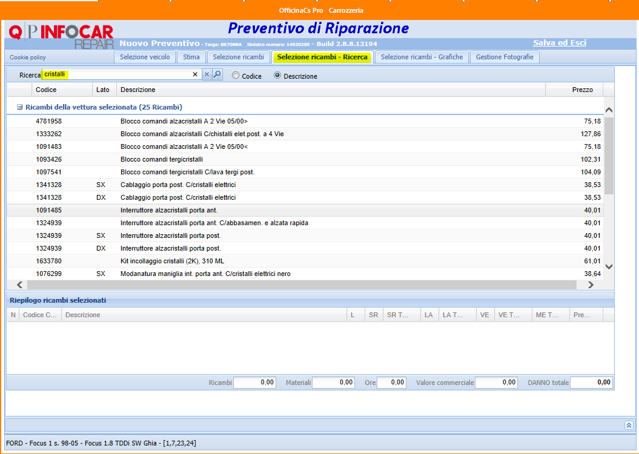Click horizontal scrollbar thumb of parts list
Viewport: 639px width, 454px height.
point(302,285)
